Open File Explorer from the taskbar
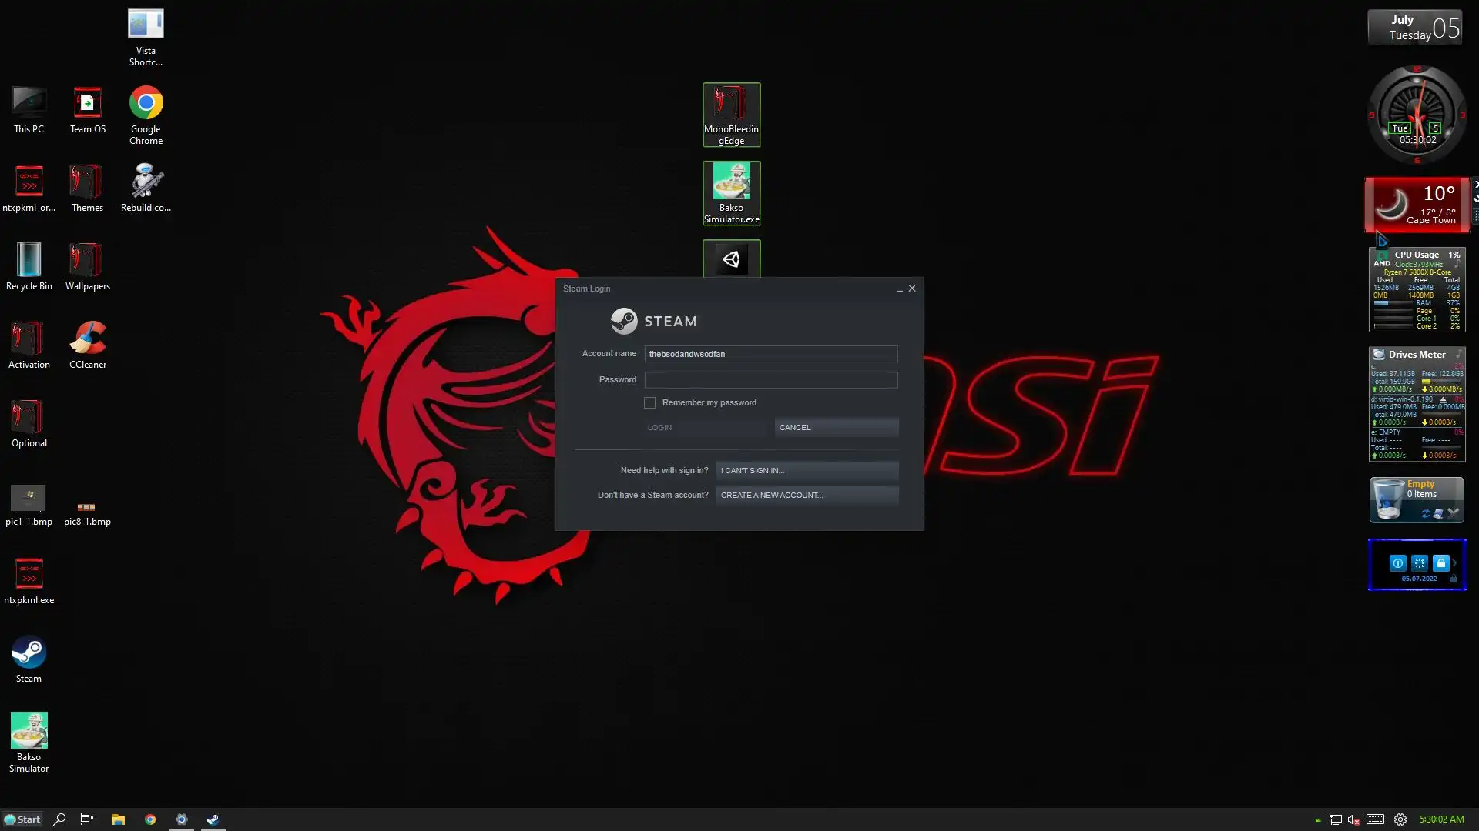This screenshot has height=831, width=1479. point(118,819)
